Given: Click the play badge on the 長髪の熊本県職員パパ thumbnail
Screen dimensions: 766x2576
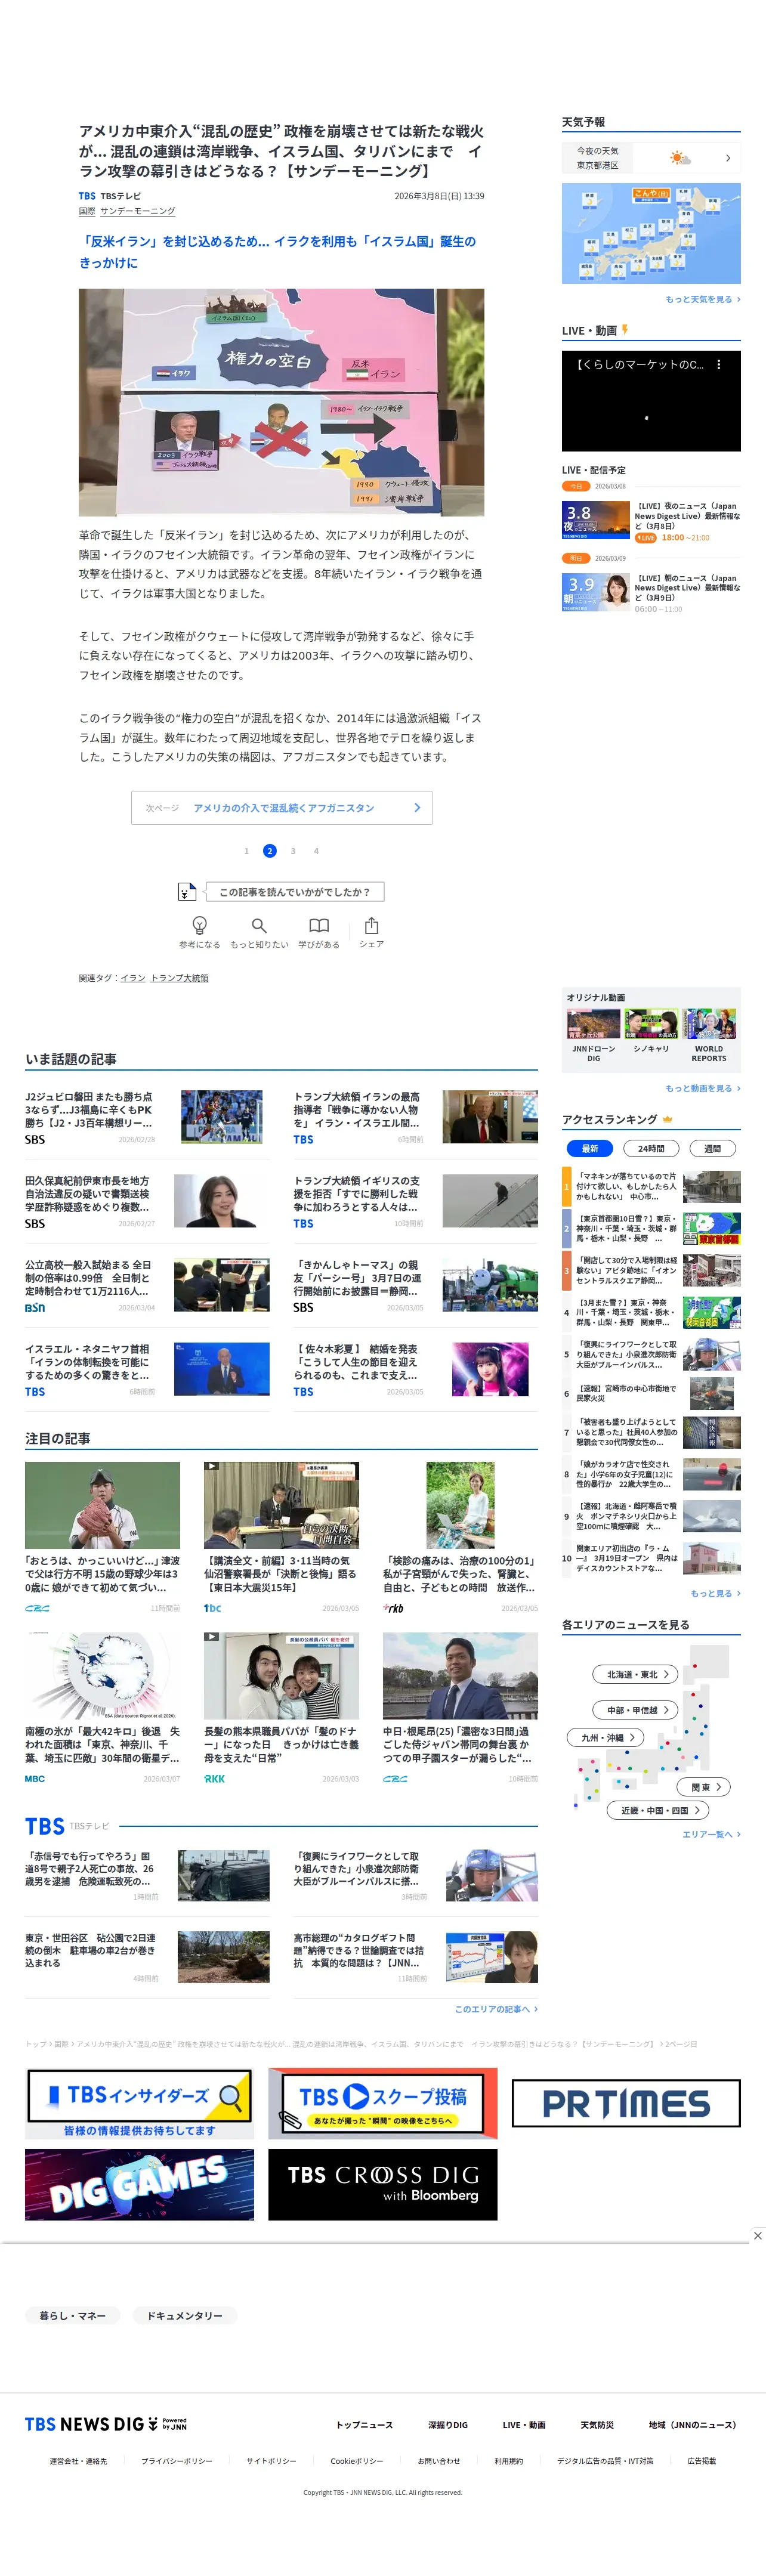Looking at the screenshot, I should (x=211, y=1637).
